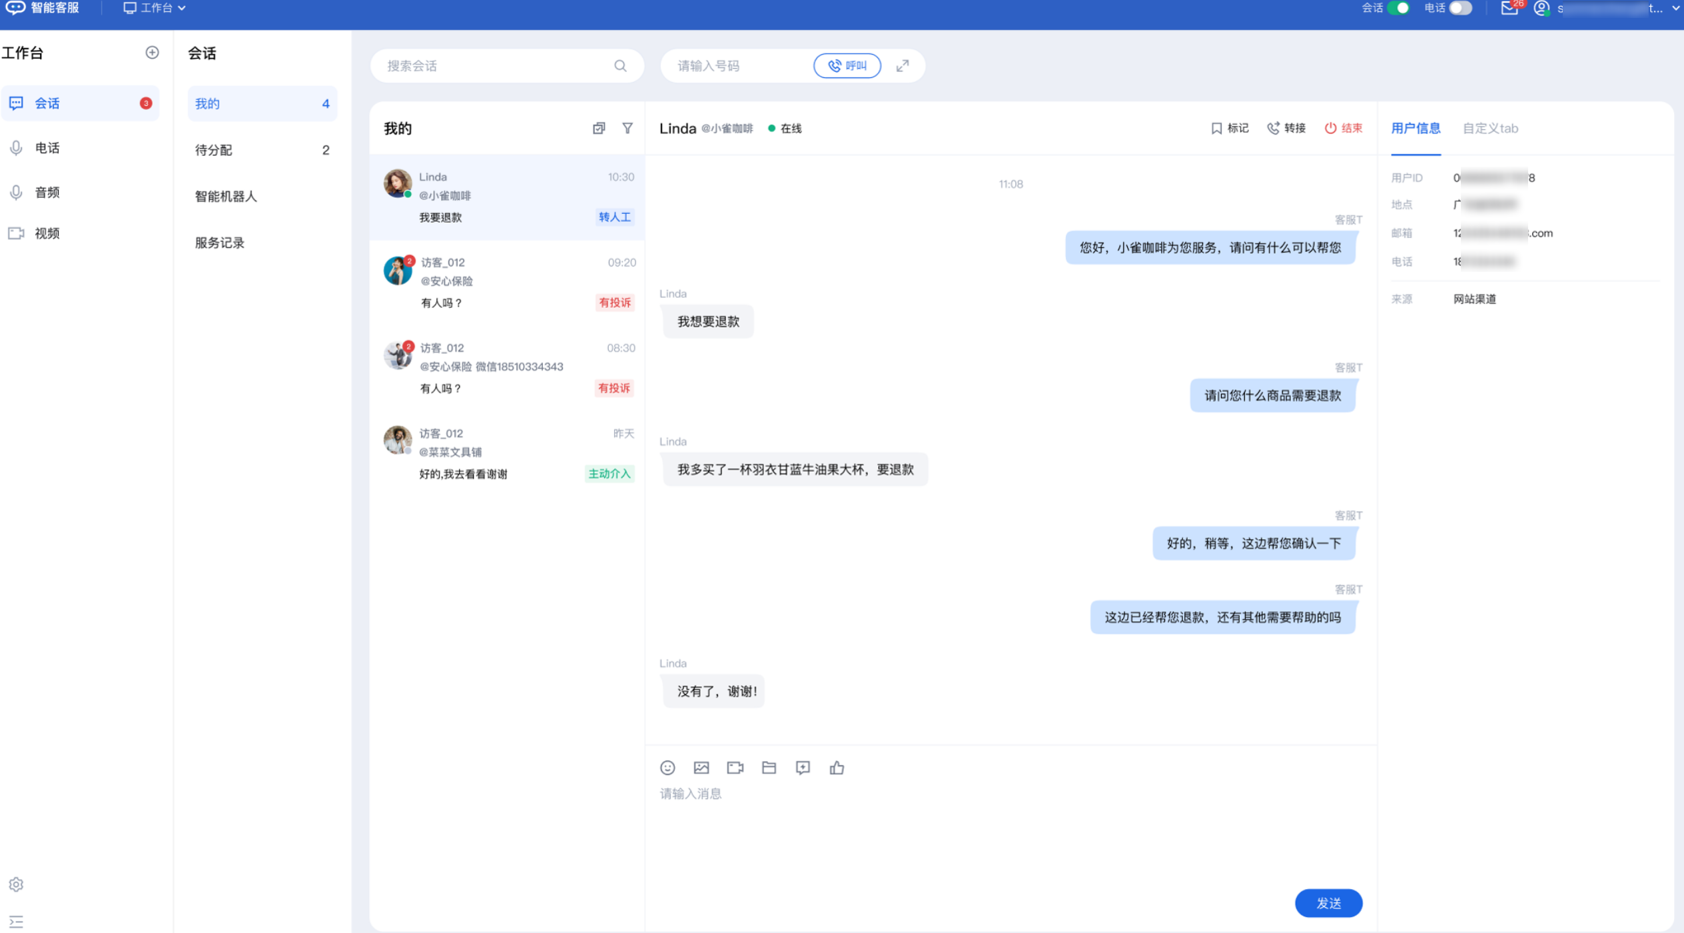The image size is (1684, 933).
Task: Click the emoji icon in message toolbar
Action: [667, 768]
